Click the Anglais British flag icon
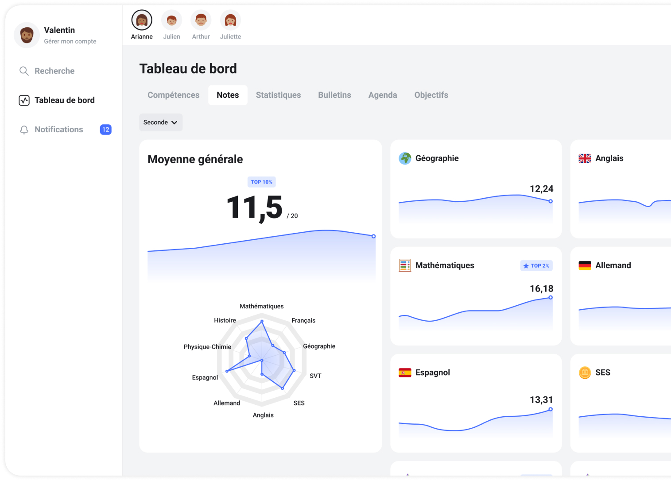 tap(586, 158)
